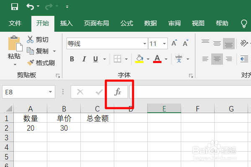This screenshot has height=167, width=251.
Task: Select column A header
Action: pos(31,109)
